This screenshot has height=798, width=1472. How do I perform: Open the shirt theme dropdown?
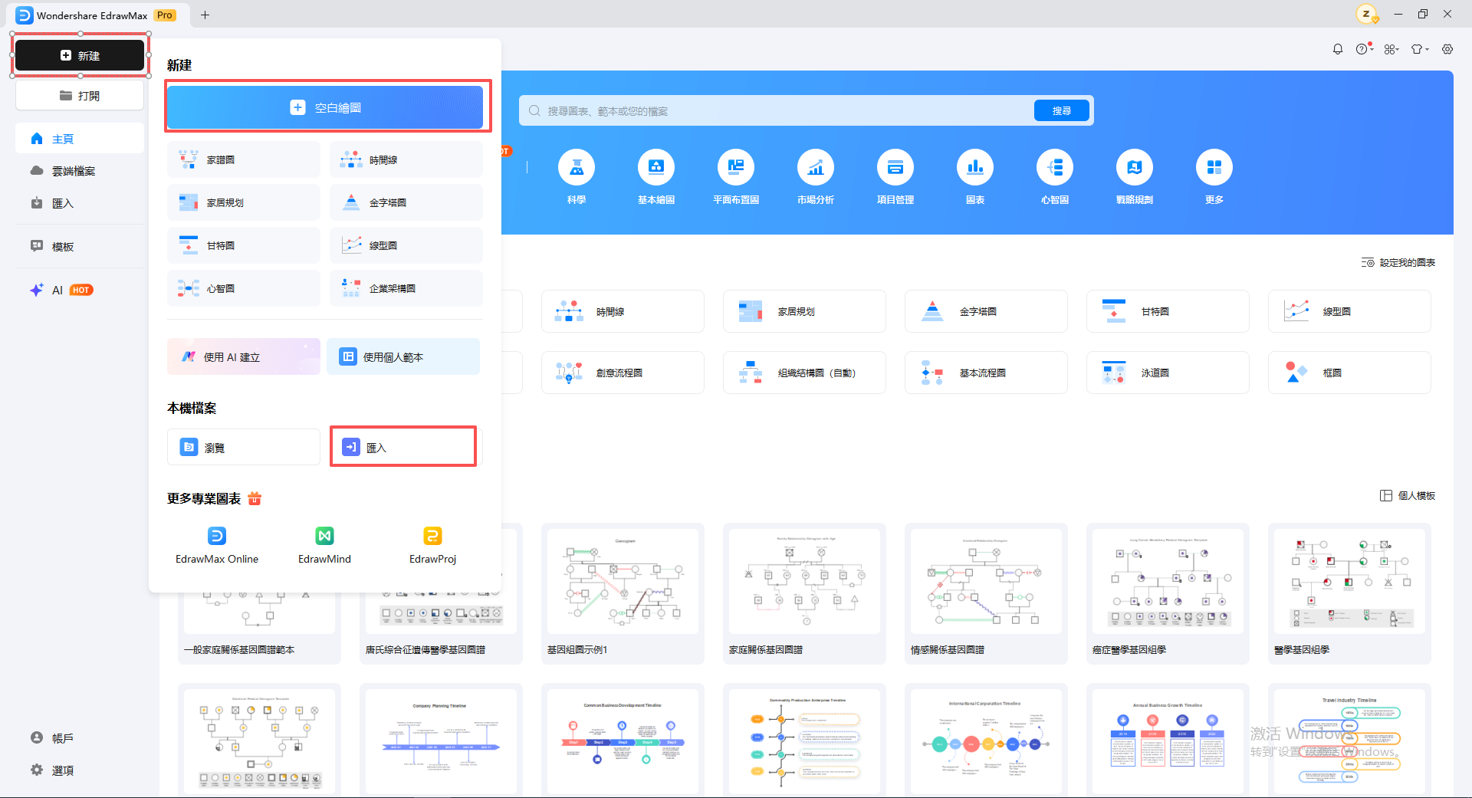[1420, 49]
